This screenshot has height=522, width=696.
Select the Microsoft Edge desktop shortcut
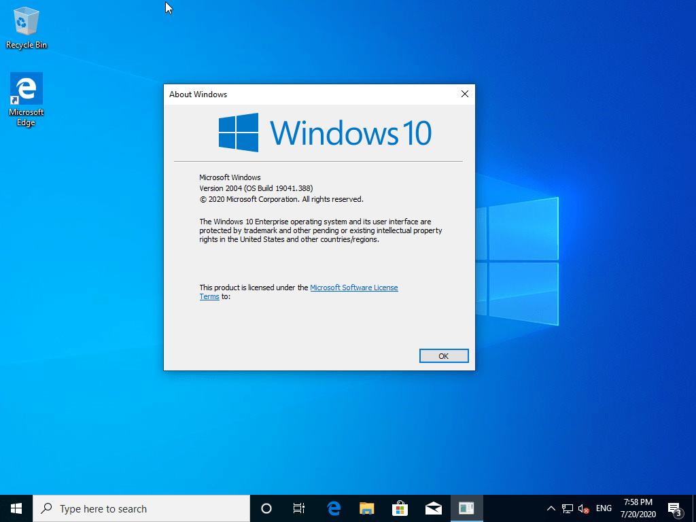(x=27, y=100)
